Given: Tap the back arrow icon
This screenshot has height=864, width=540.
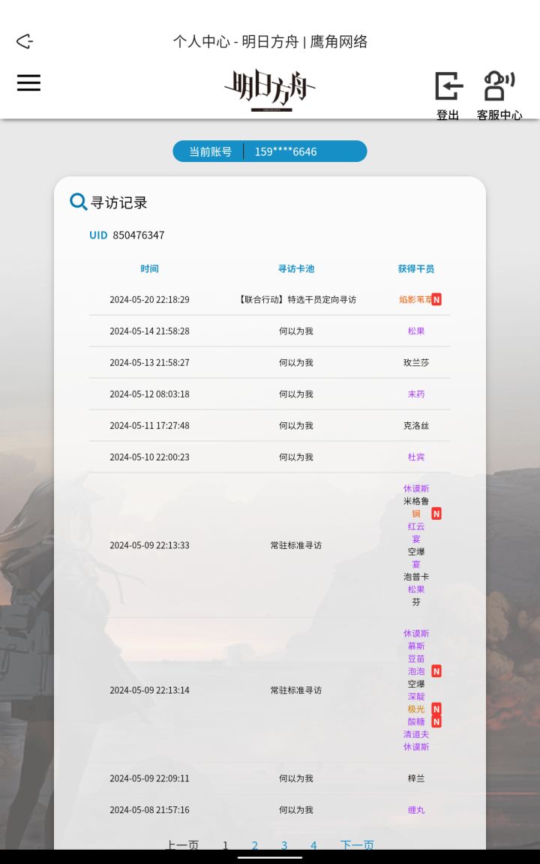Looking at the screenshot, I should [25, 41].
